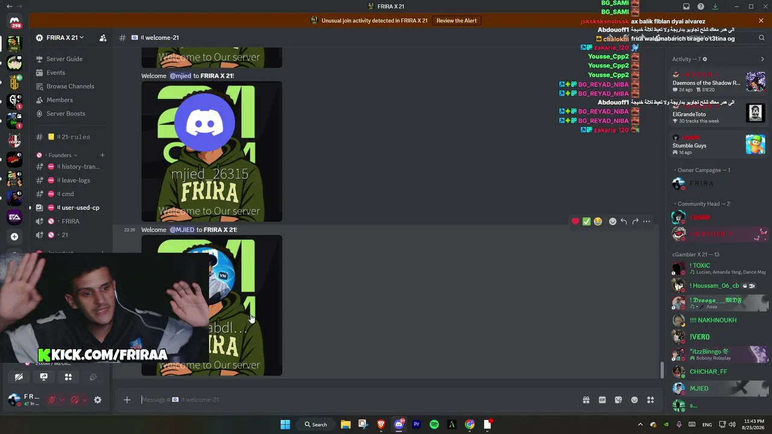Open user settings gear

(98, 400)
